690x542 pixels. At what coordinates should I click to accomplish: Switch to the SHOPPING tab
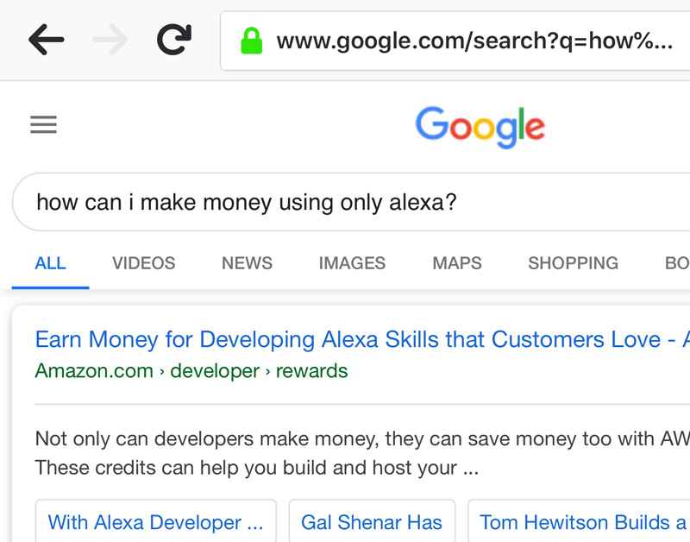tap(573, 263)
